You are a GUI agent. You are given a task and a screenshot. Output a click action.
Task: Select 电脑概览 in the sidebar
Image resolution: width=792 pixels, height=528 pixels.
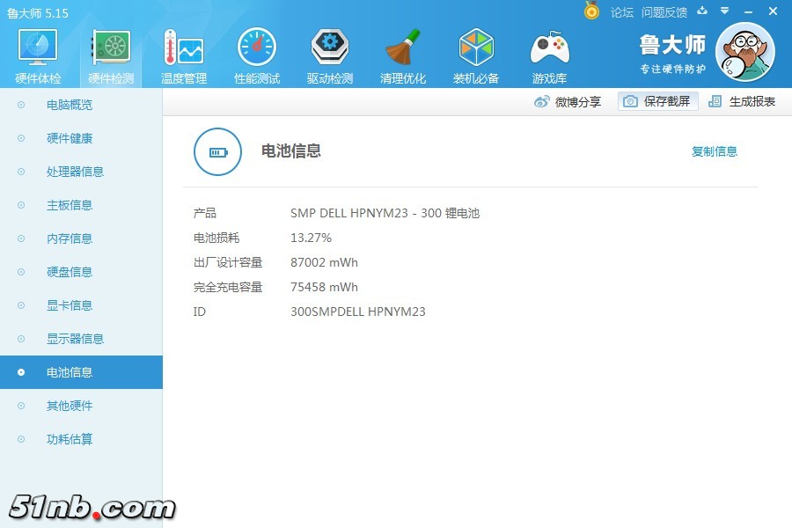[70, 105]
